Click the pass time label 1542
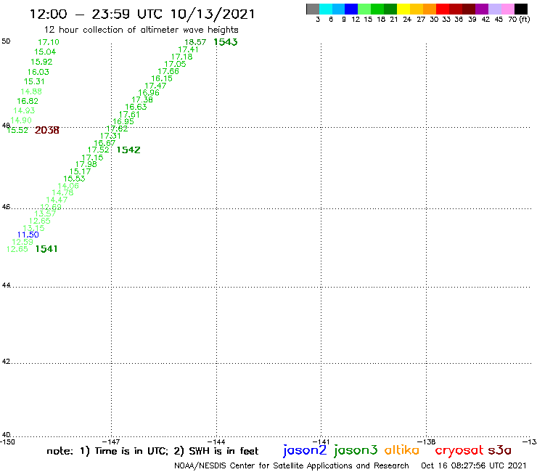The image size is (537, 472). coord(128,150)
